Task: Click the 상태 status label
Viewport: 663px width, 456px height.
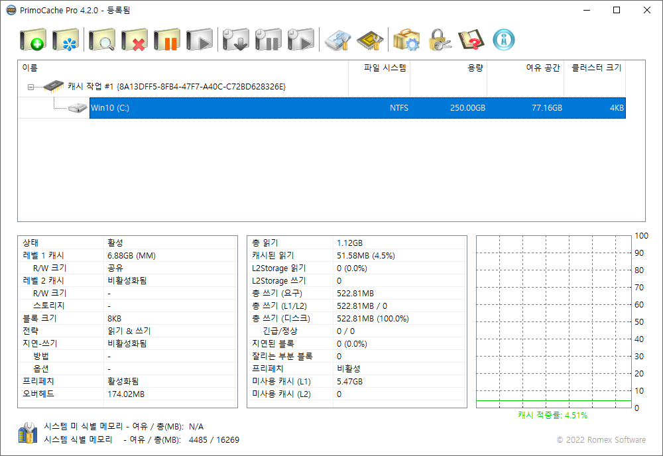Action: [x=30, y=243]
